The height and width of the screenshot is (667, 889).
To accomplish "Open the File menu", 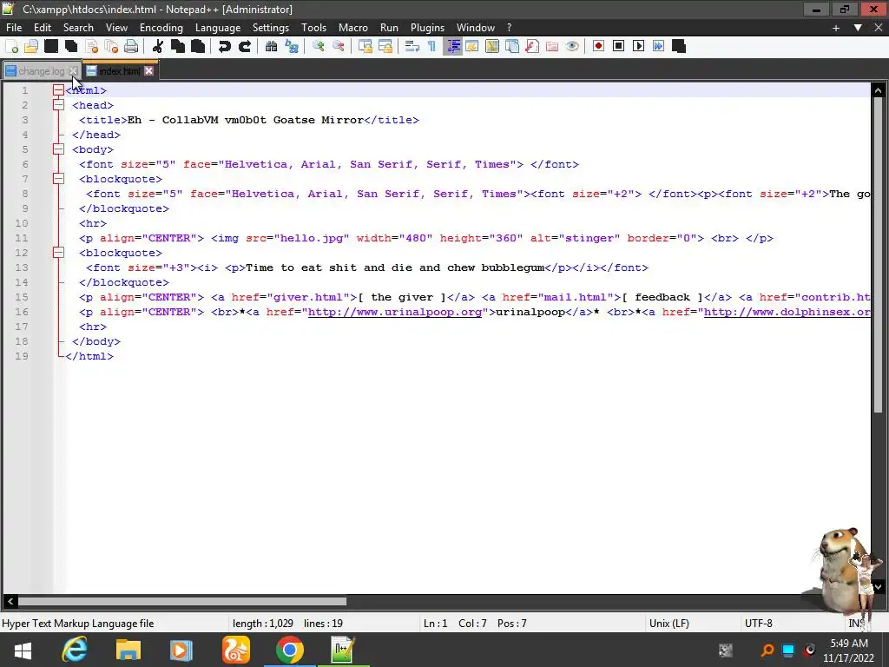I will [14, 27].
